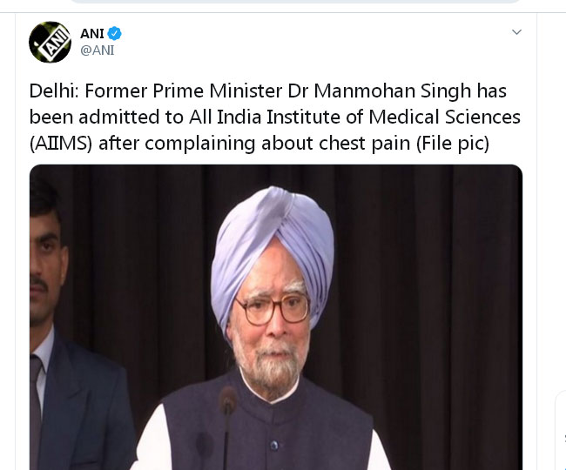Click the word (AIIMS) in the tweet

[x=61, y=144]
